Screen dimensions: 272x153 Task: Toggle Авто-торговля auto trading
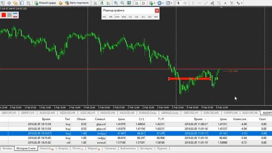pos(76,3)
